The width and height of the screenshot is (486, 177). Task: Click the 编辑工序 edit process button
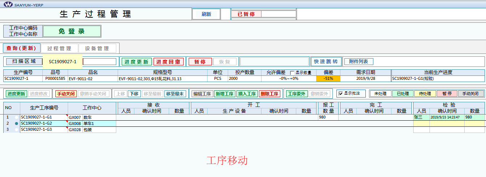(202, 94)
